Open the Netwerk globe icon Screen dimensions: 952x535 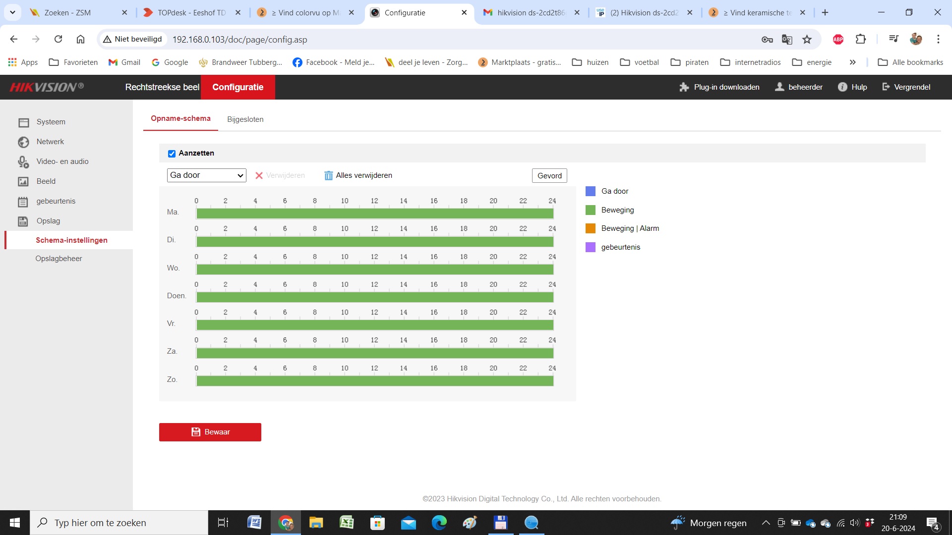tap(23, 142)
